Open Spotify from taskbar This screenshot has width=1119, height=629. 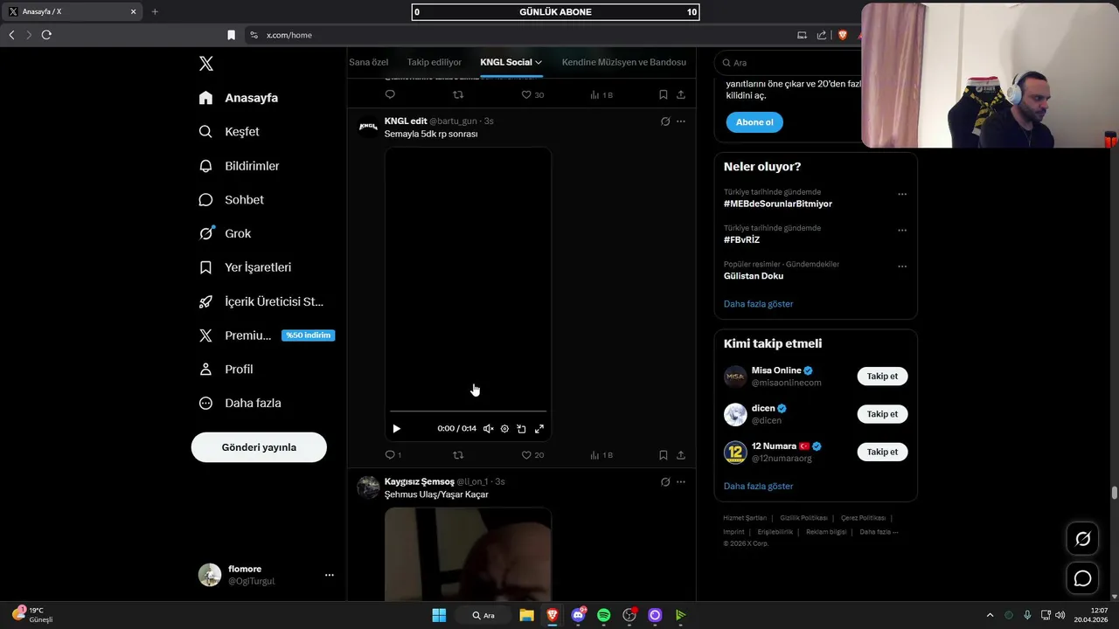pos(603,616)
